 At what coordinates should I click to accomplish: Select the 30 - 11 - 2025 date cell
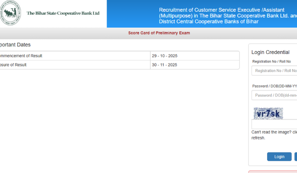click(195, 65)
